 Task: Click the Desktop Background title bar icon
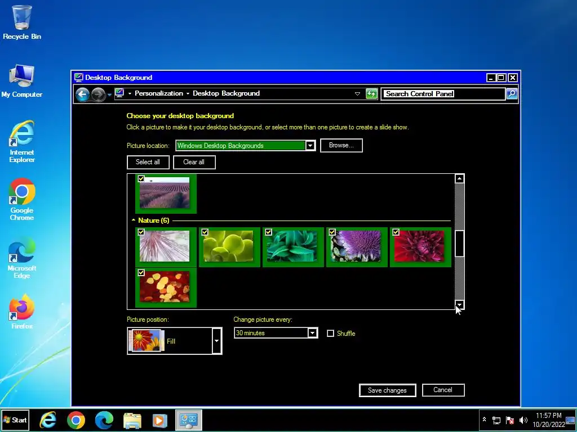[79, 78]
